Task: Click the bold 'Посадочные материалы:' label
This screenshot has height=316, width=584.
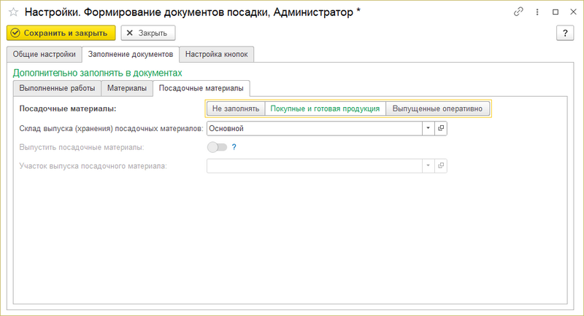Action: 68,108
